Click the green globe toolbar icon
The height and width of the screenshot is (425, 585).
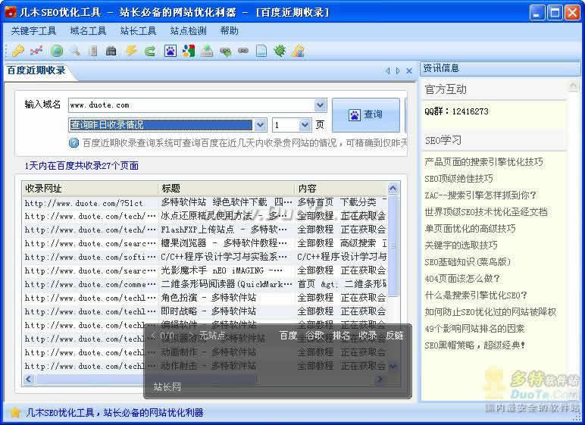tap(56, 50)
